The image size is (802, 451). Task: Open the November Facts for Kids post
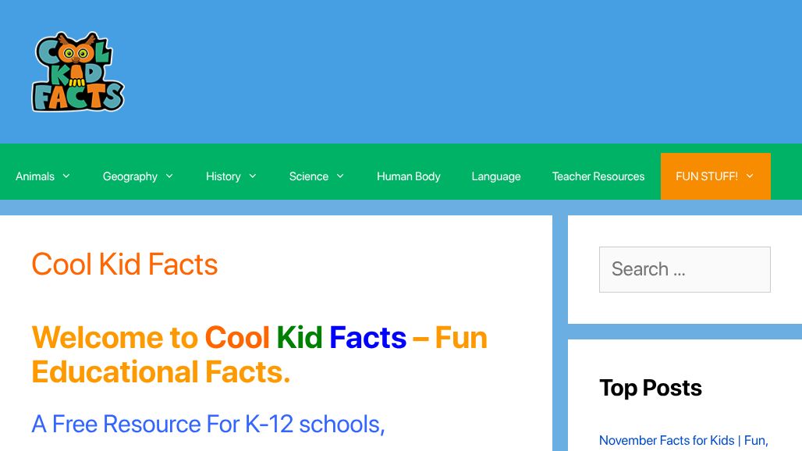(683, 441)
